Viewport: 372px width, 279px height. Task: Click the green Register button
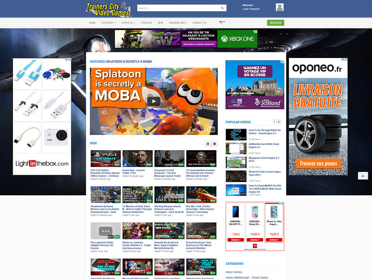point(275,23)
